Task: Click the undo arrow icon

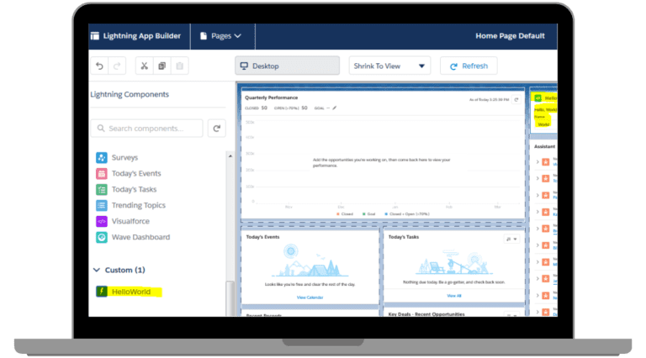Action: pos(99,66)
